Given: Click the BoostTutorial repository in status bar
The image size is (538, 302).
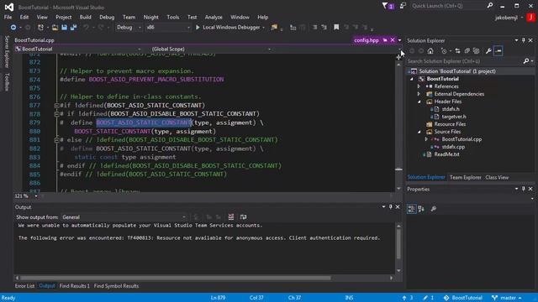Looking at the screenshot, I should [x=463, y=298].
